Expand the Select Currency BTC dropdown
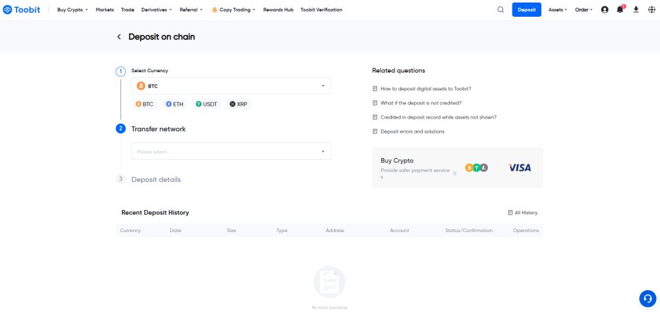Screen dimensions: 660x314 coord(231,86)
